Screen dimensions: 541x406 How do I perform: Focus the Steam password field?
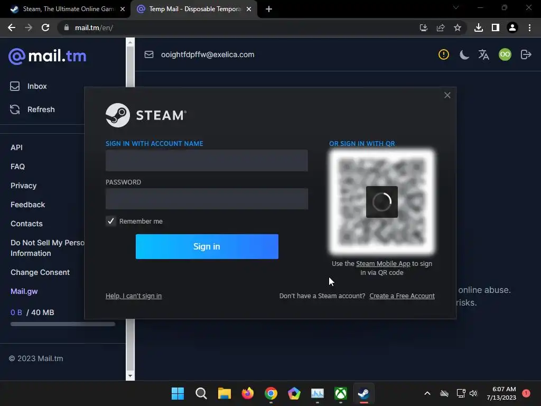[x=207, y=199]
